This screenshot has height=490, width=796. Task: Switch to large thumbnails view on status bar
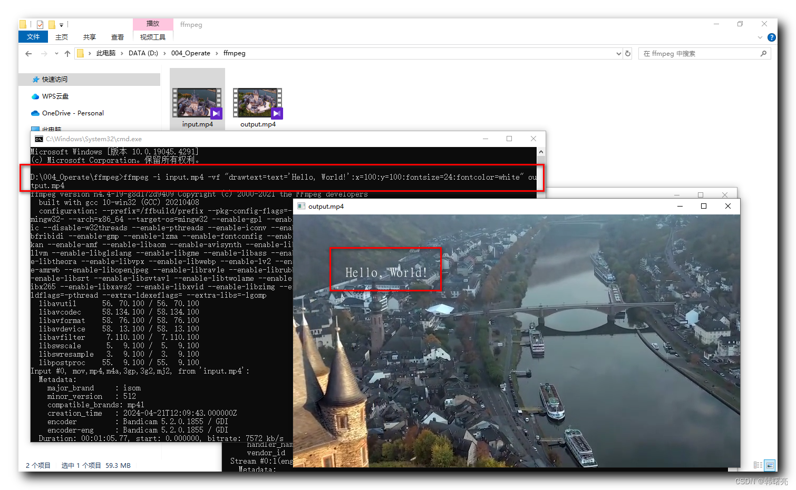770,465
